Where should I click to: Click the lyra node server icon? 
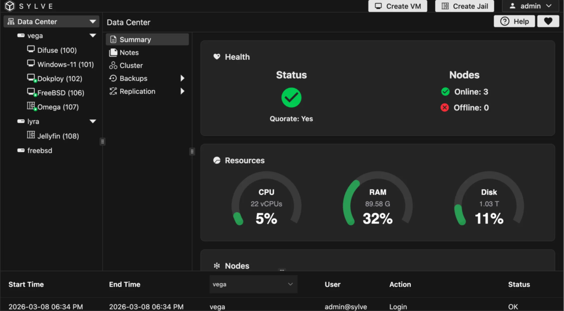[x=21, y=121]
